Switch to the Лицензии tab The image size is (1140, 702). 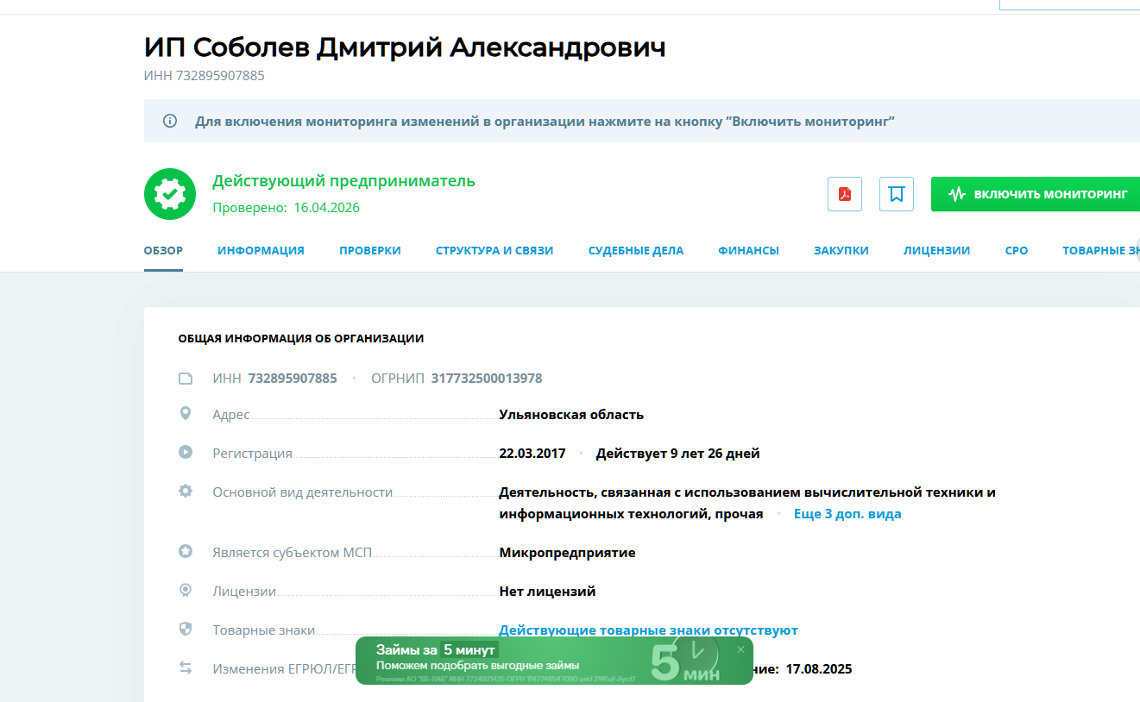pyautogui.click(x=936, y=251)
